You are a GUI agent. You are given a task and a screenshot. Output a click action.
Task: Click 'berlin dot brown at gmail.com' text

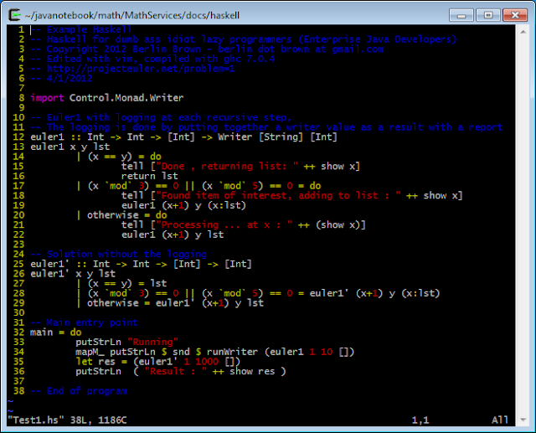[301, 49]
